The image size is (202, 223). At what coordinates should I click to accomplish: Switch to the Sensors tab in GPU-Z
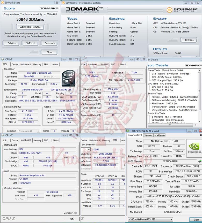[x=148, y=135]
